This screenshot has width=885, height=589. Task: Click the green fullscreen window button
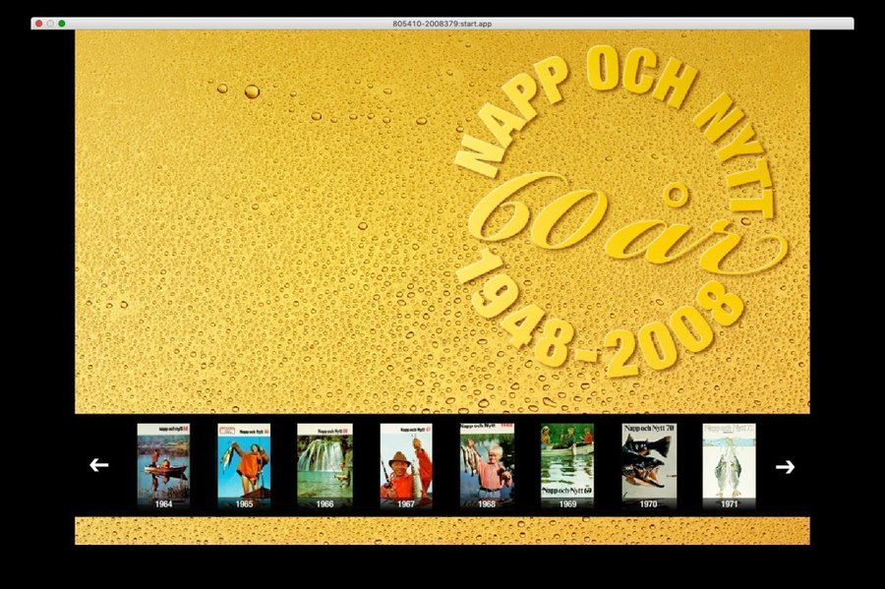pyautogui.click(x=62, y=24)
